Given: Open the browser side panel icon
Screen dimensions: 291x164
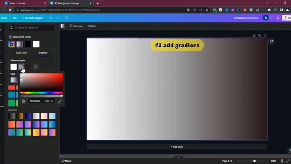Looking at the screenshot, I should pyautogui.click(x=281, y=10).
